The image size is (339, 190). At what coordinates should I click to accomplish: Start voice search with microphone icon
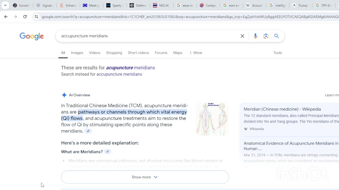click(x=255, y=36)
